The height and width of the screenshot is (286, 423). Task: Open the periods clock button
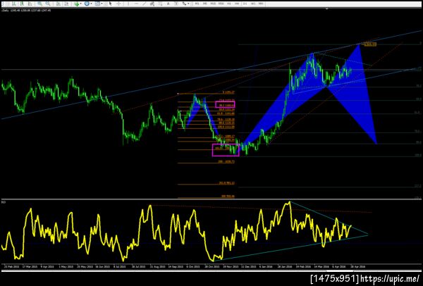click(87, 4)
